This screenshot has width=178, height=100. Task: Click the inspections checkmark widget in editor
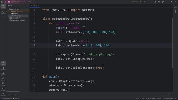click(172, 9)
